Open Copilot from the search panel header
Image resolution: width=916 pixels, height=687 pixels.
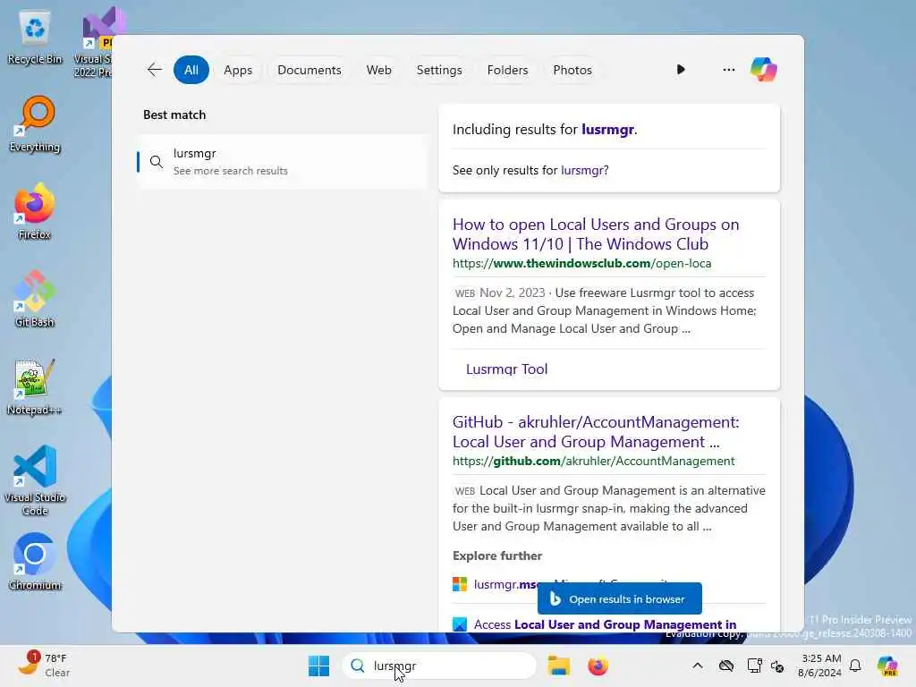764,70
